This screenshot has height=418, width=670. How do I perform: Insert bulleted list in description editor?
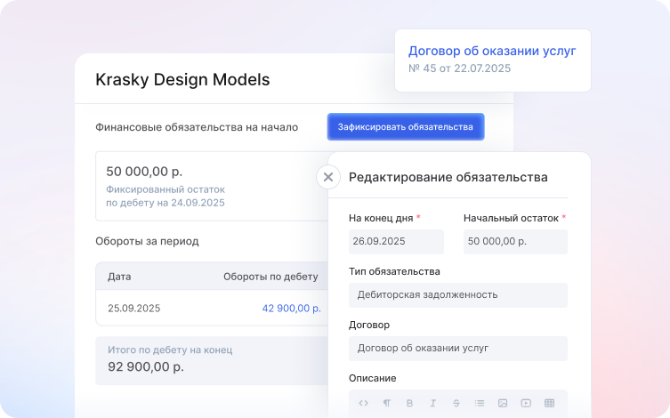click(480, 403)
